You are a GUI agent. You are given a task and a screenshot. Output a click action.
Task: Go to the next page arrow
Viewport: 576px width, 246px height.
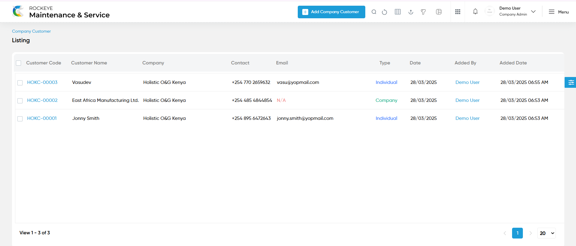click(x=531, y=233)
